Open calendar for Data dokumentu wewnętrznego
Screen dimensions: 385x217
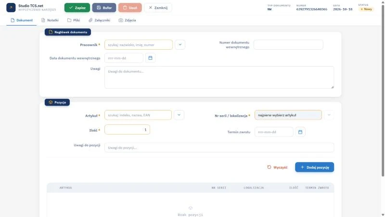point(150,58)
